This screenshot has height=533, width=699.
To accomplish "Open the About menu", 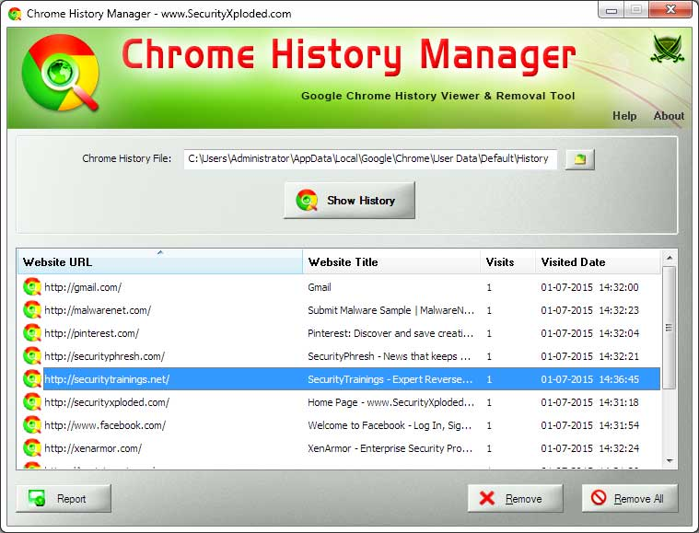I will tap(669, 116).
